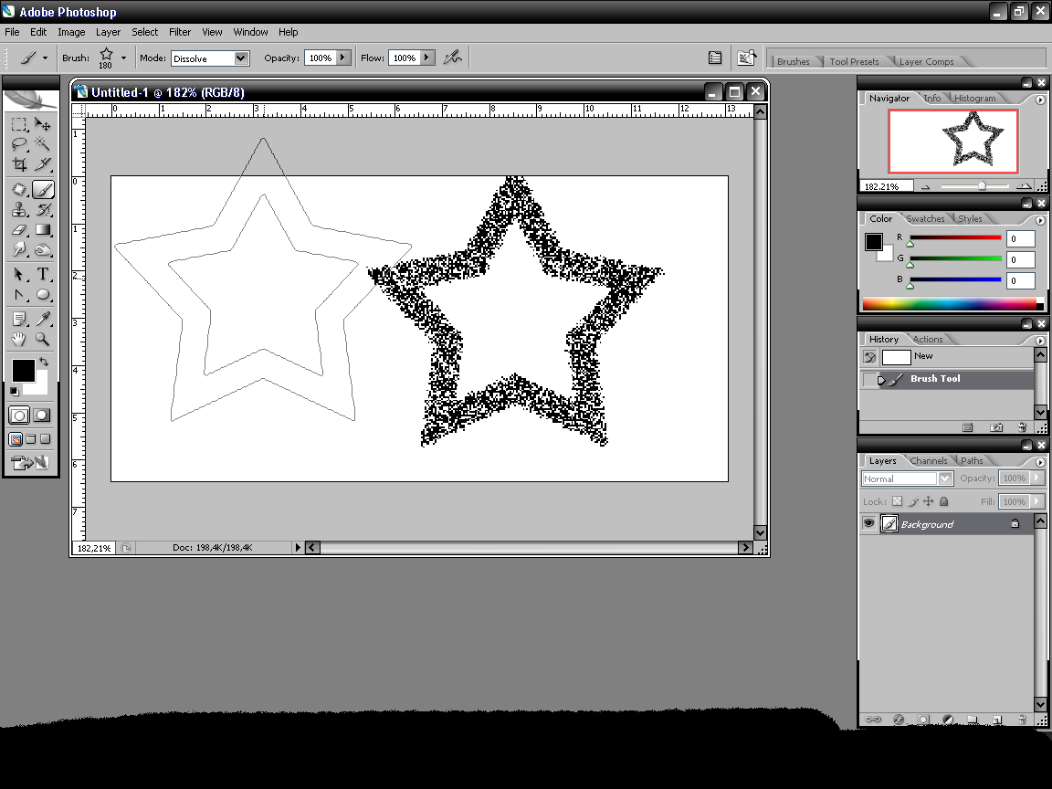Toggle airbrush capabilities in options bar
The width and height of the screenshot is (1052, 789).
tap(453, 58)
